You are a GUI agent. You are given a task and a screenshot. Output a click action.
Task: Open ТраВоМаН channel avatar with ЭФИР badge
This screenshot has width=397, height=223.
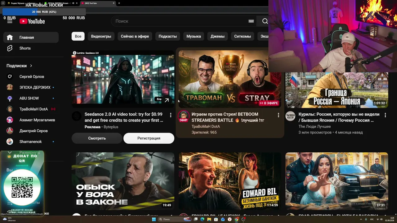pyautogui.click(x=184, y=116)
